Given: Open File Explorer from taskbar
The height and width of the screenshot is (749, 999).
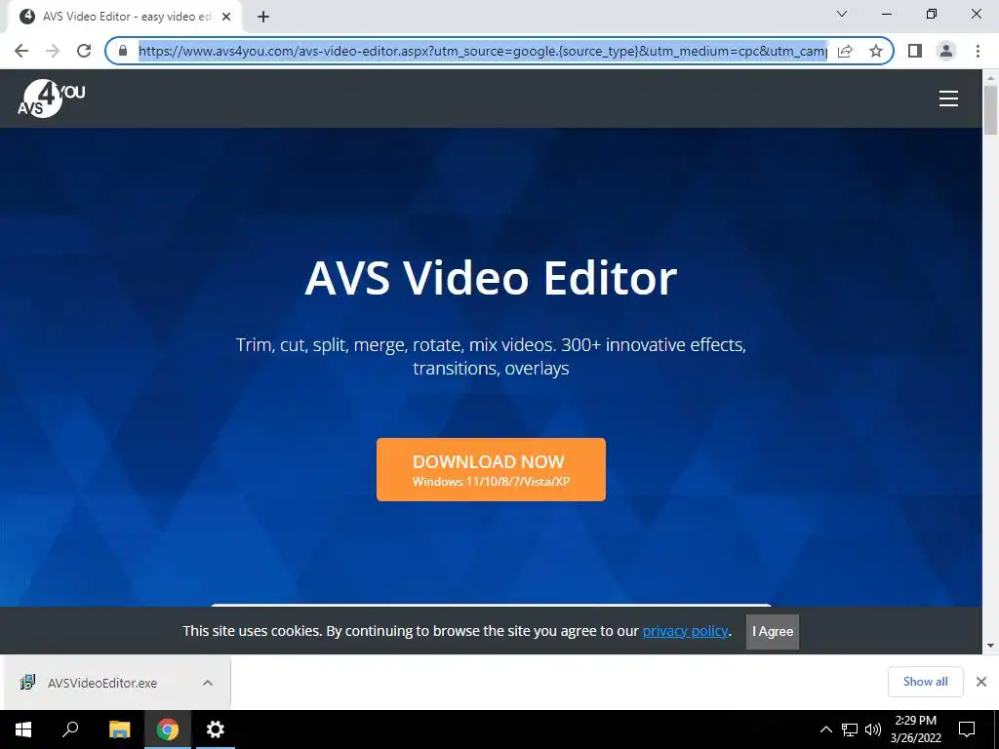Looking at the screenshot, I should coord(119,729).
